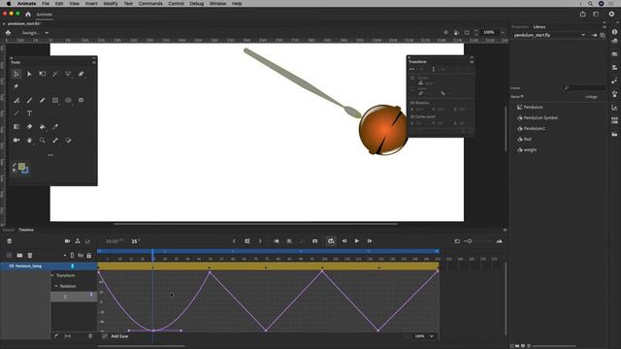Viewport: 621px width, 349px height.
Task: Switch to the Properties tab
Action: pos(520,27)
